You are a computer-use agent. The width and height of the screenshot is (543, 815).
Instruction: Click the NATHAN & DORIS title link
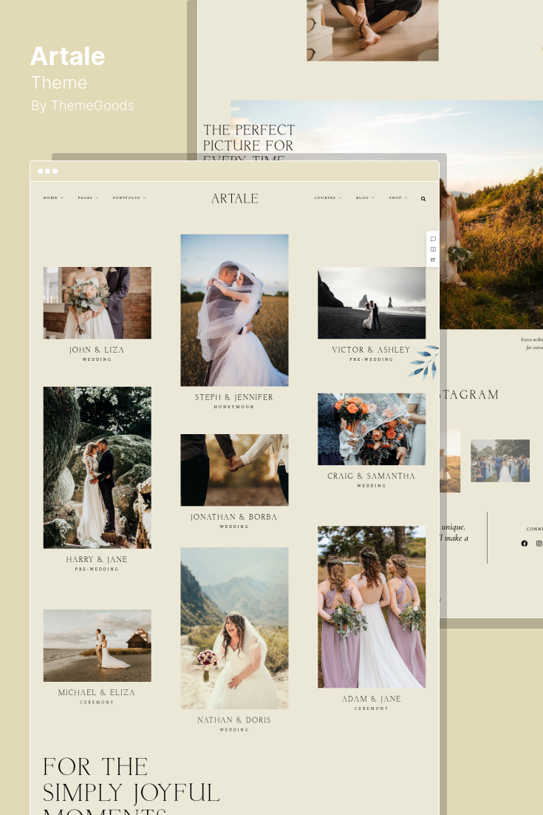[234, 720]
